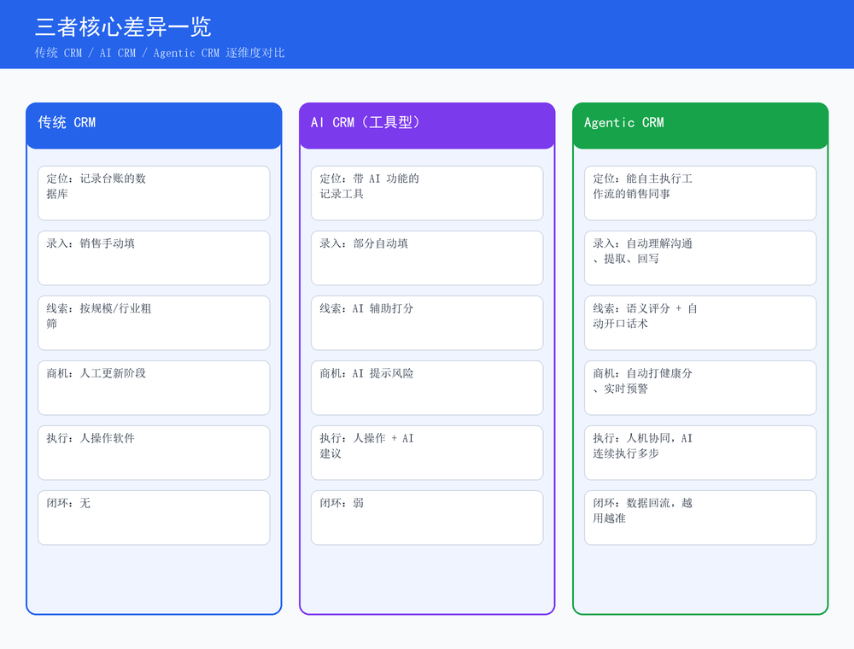Click the Agentic CRM column header
The height and width of the screenshot is (649, 854).
pyautogui.click(x=700, y=126)
